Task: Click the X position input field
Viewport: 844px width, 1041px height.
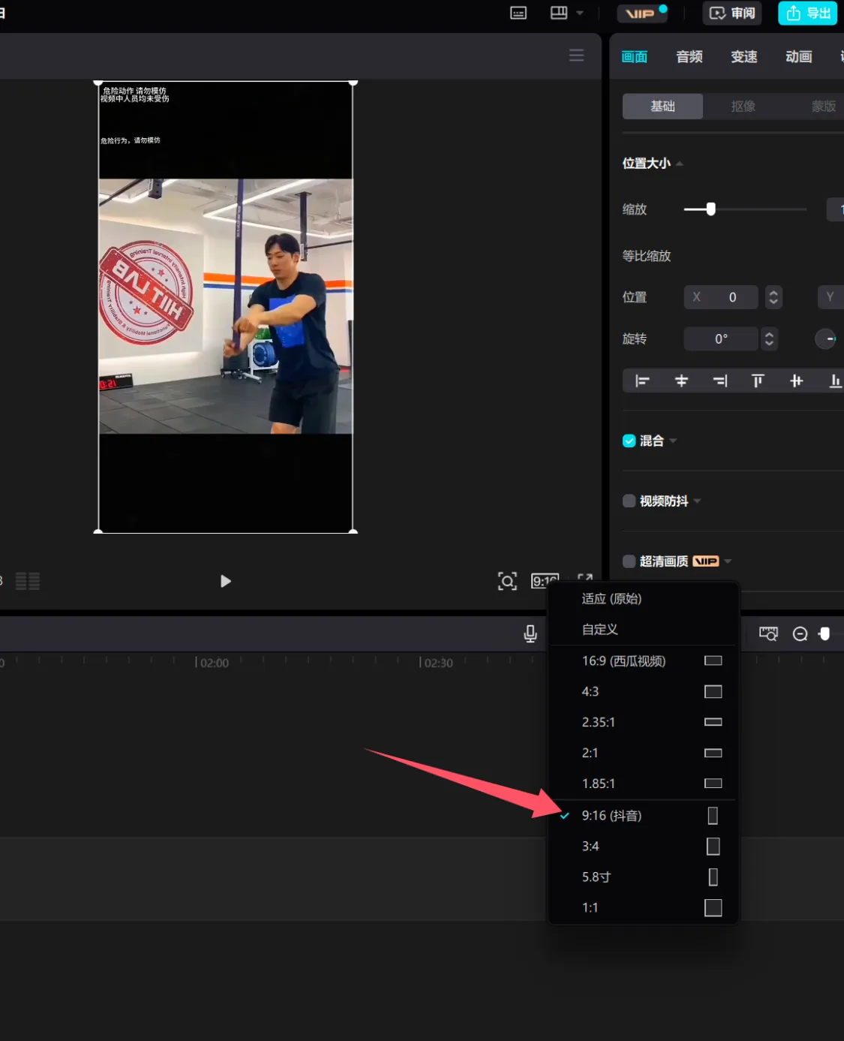Action: point(721,297)
